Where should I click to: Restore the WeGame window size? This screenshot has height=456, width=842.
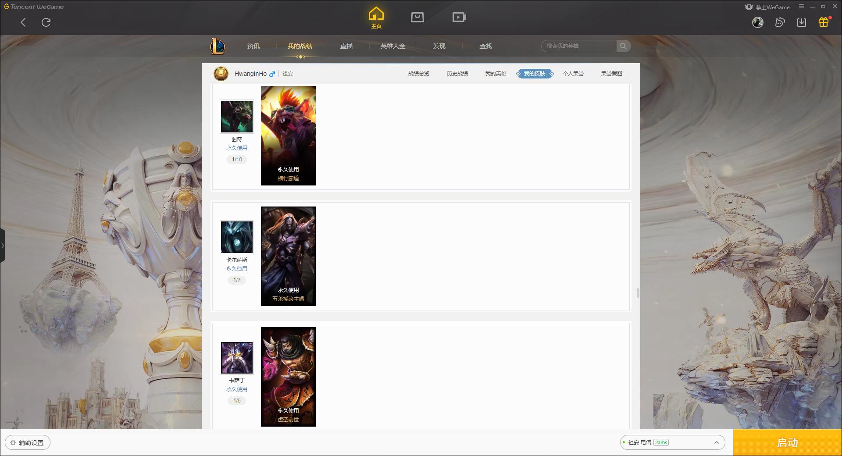(x=824, y=7)
